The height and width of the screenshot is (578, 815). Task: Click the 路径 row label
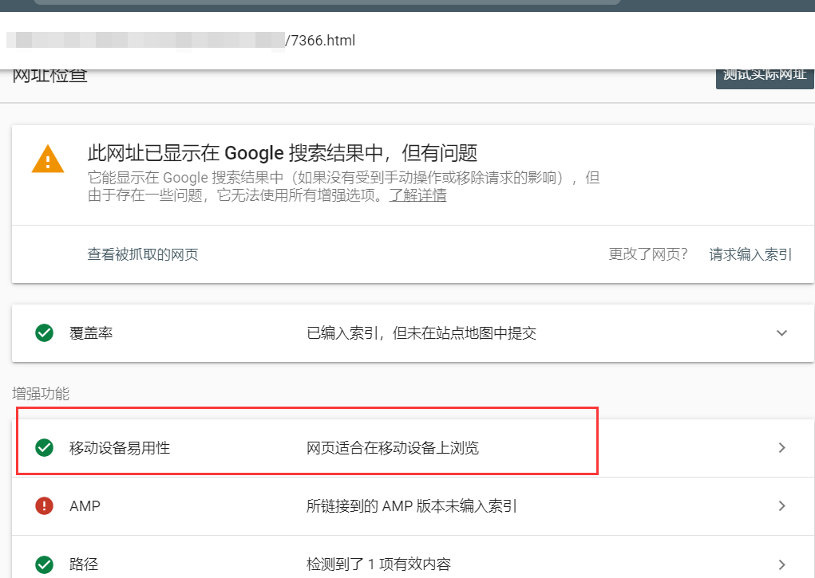click(x=84, y=564)
